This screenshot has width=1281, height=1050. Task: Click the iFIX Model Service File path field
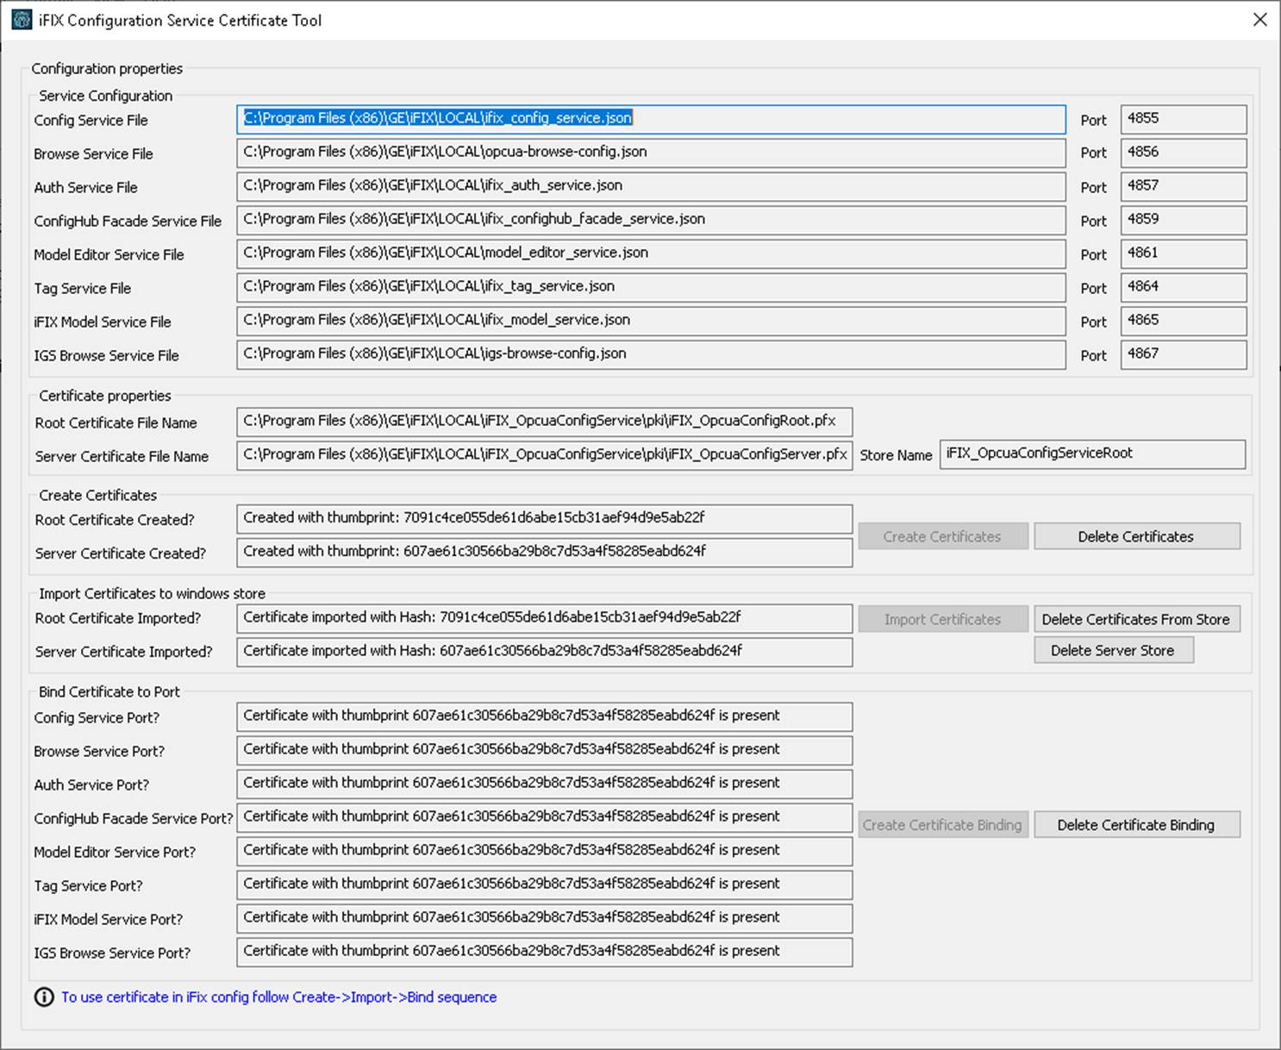point(651,321)
